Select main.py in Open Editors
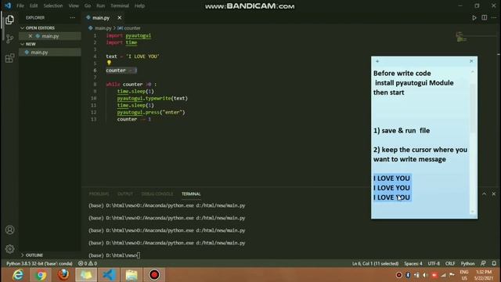Viewport: 501px width, 282px height. [50, 36]
